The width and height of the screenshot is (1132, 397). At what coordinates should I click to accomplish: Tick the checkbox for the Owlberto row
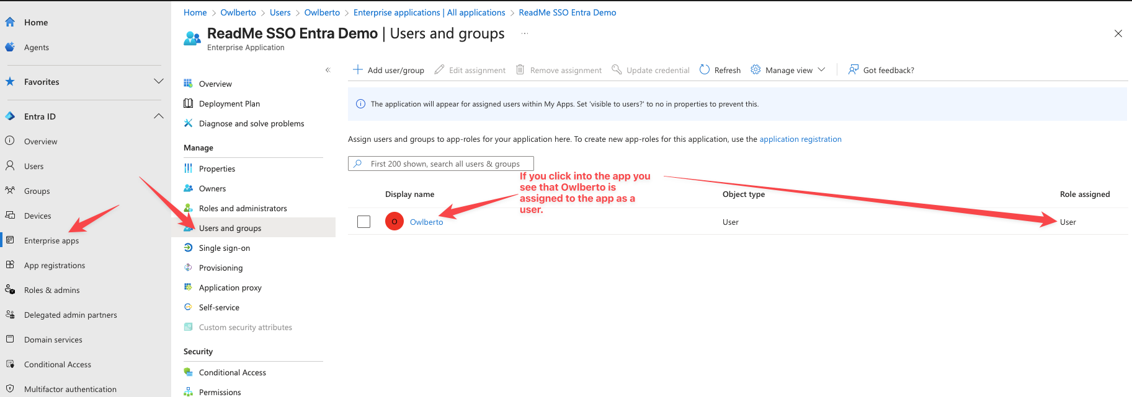coord(364,222)
